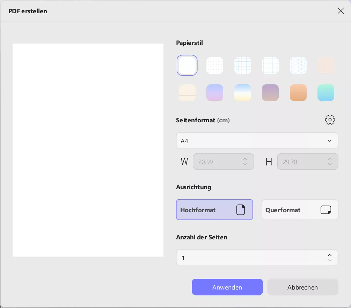Select the small grid paper style
The image size is (351, 308).
(243, 66)
